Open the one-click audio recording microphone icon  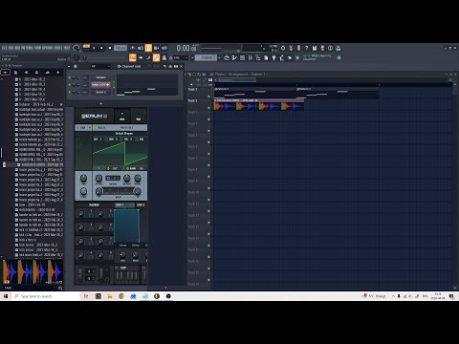298,48
